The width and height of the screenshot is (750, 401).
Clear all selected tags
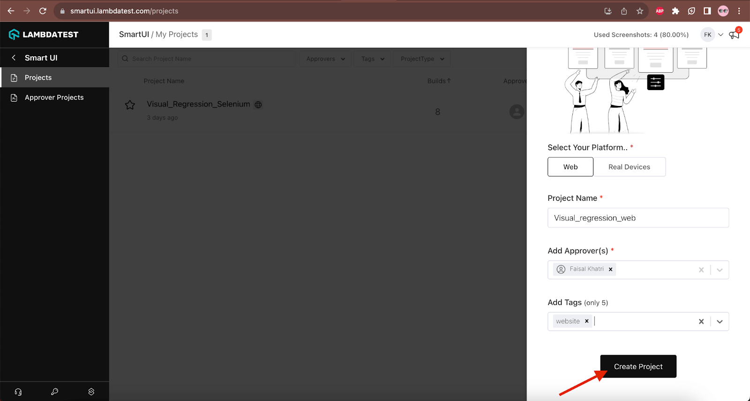701,321
